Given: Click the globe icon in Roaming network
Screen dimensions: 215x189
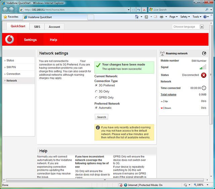Looking at the screenshot, I should click(x=204, y=53).
